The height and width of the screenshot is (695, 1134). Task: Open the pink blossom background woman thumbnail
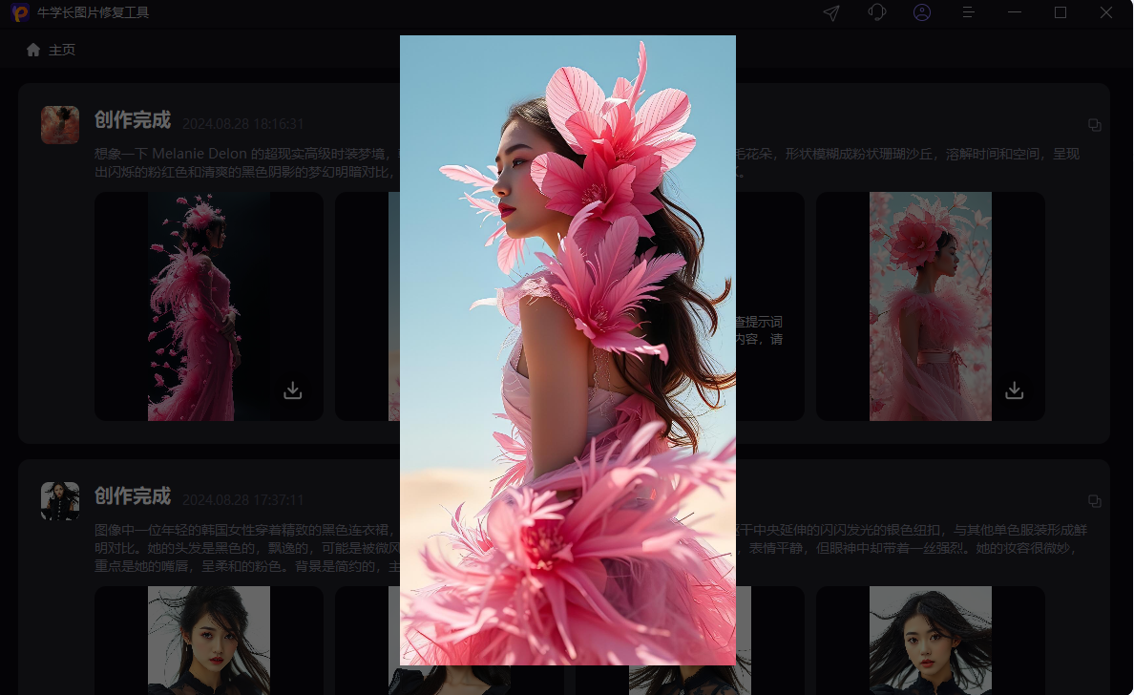click(930, 305)
